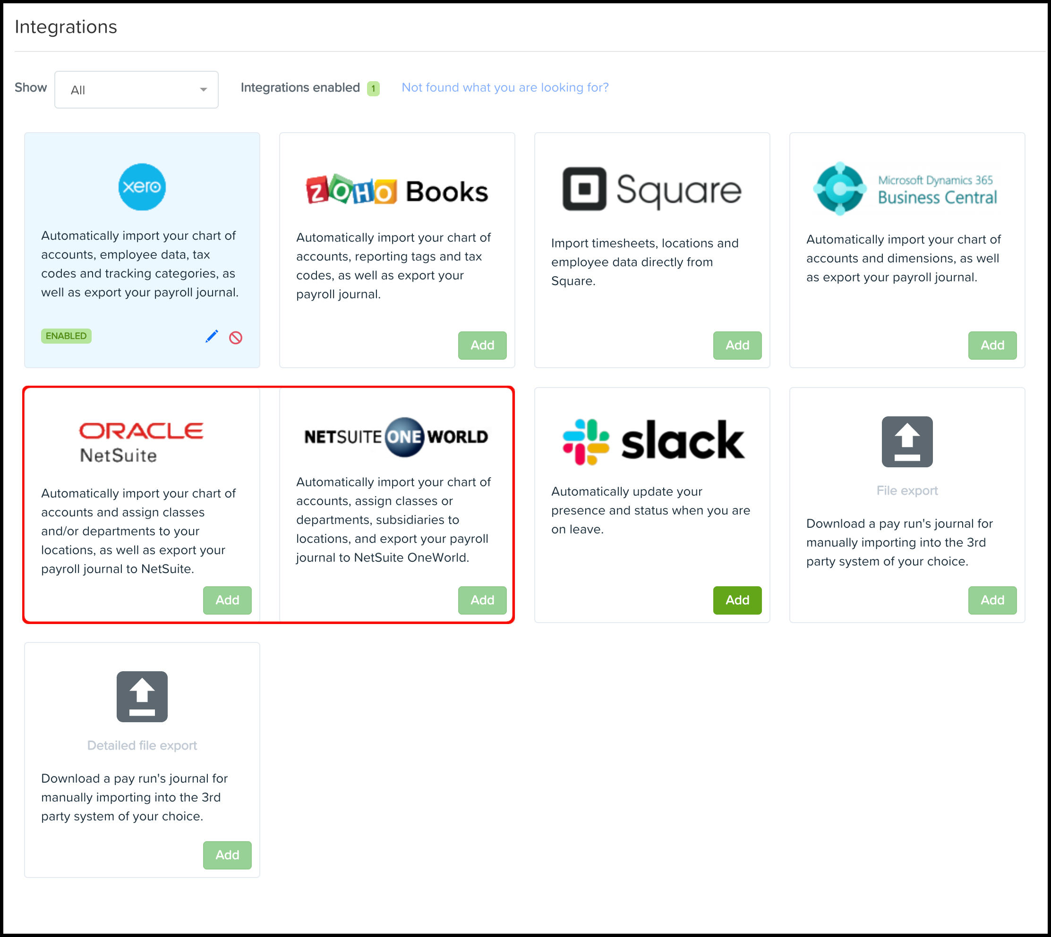Click the Detailed file export upload icon
The width and height of the screenshot is (1051, 937).
(142, 697)
